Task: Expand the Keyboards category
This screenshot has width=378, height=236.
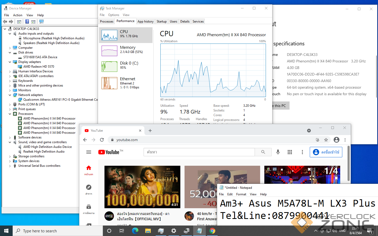Action: [10, 81]
